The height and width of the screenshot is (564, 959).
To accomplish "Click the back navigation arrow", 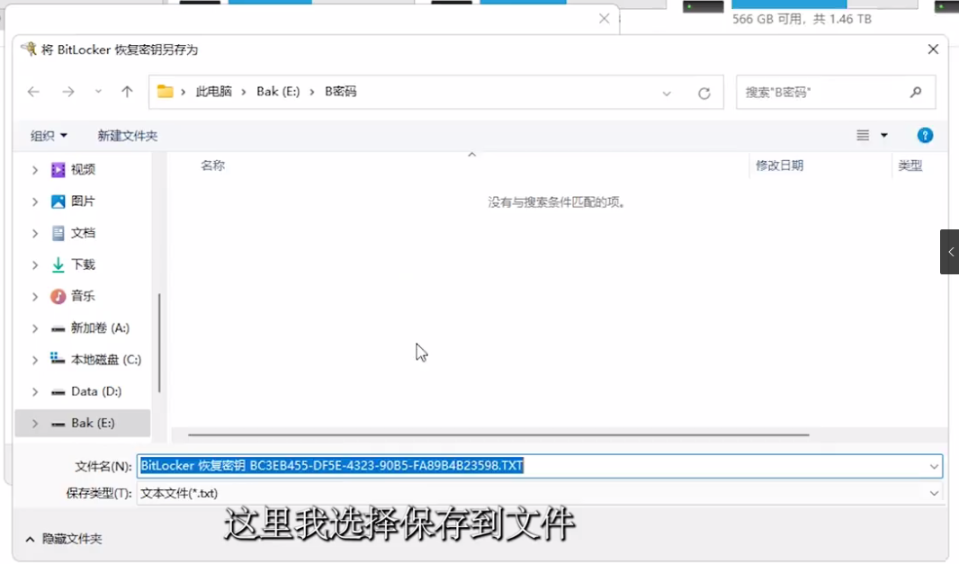I will coord(33,92).
